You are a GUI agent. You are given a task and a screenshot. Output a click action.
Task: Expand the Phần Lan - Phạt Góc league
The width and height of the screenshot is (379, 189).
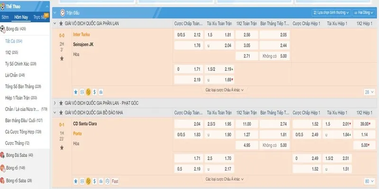(55, 103)
